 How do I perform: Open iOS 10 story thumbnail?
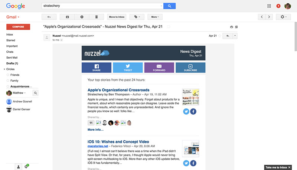tap(190, 148)
